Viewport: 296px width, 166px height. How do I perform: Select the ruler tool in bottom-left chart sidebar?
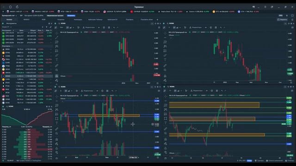[56, 129]
